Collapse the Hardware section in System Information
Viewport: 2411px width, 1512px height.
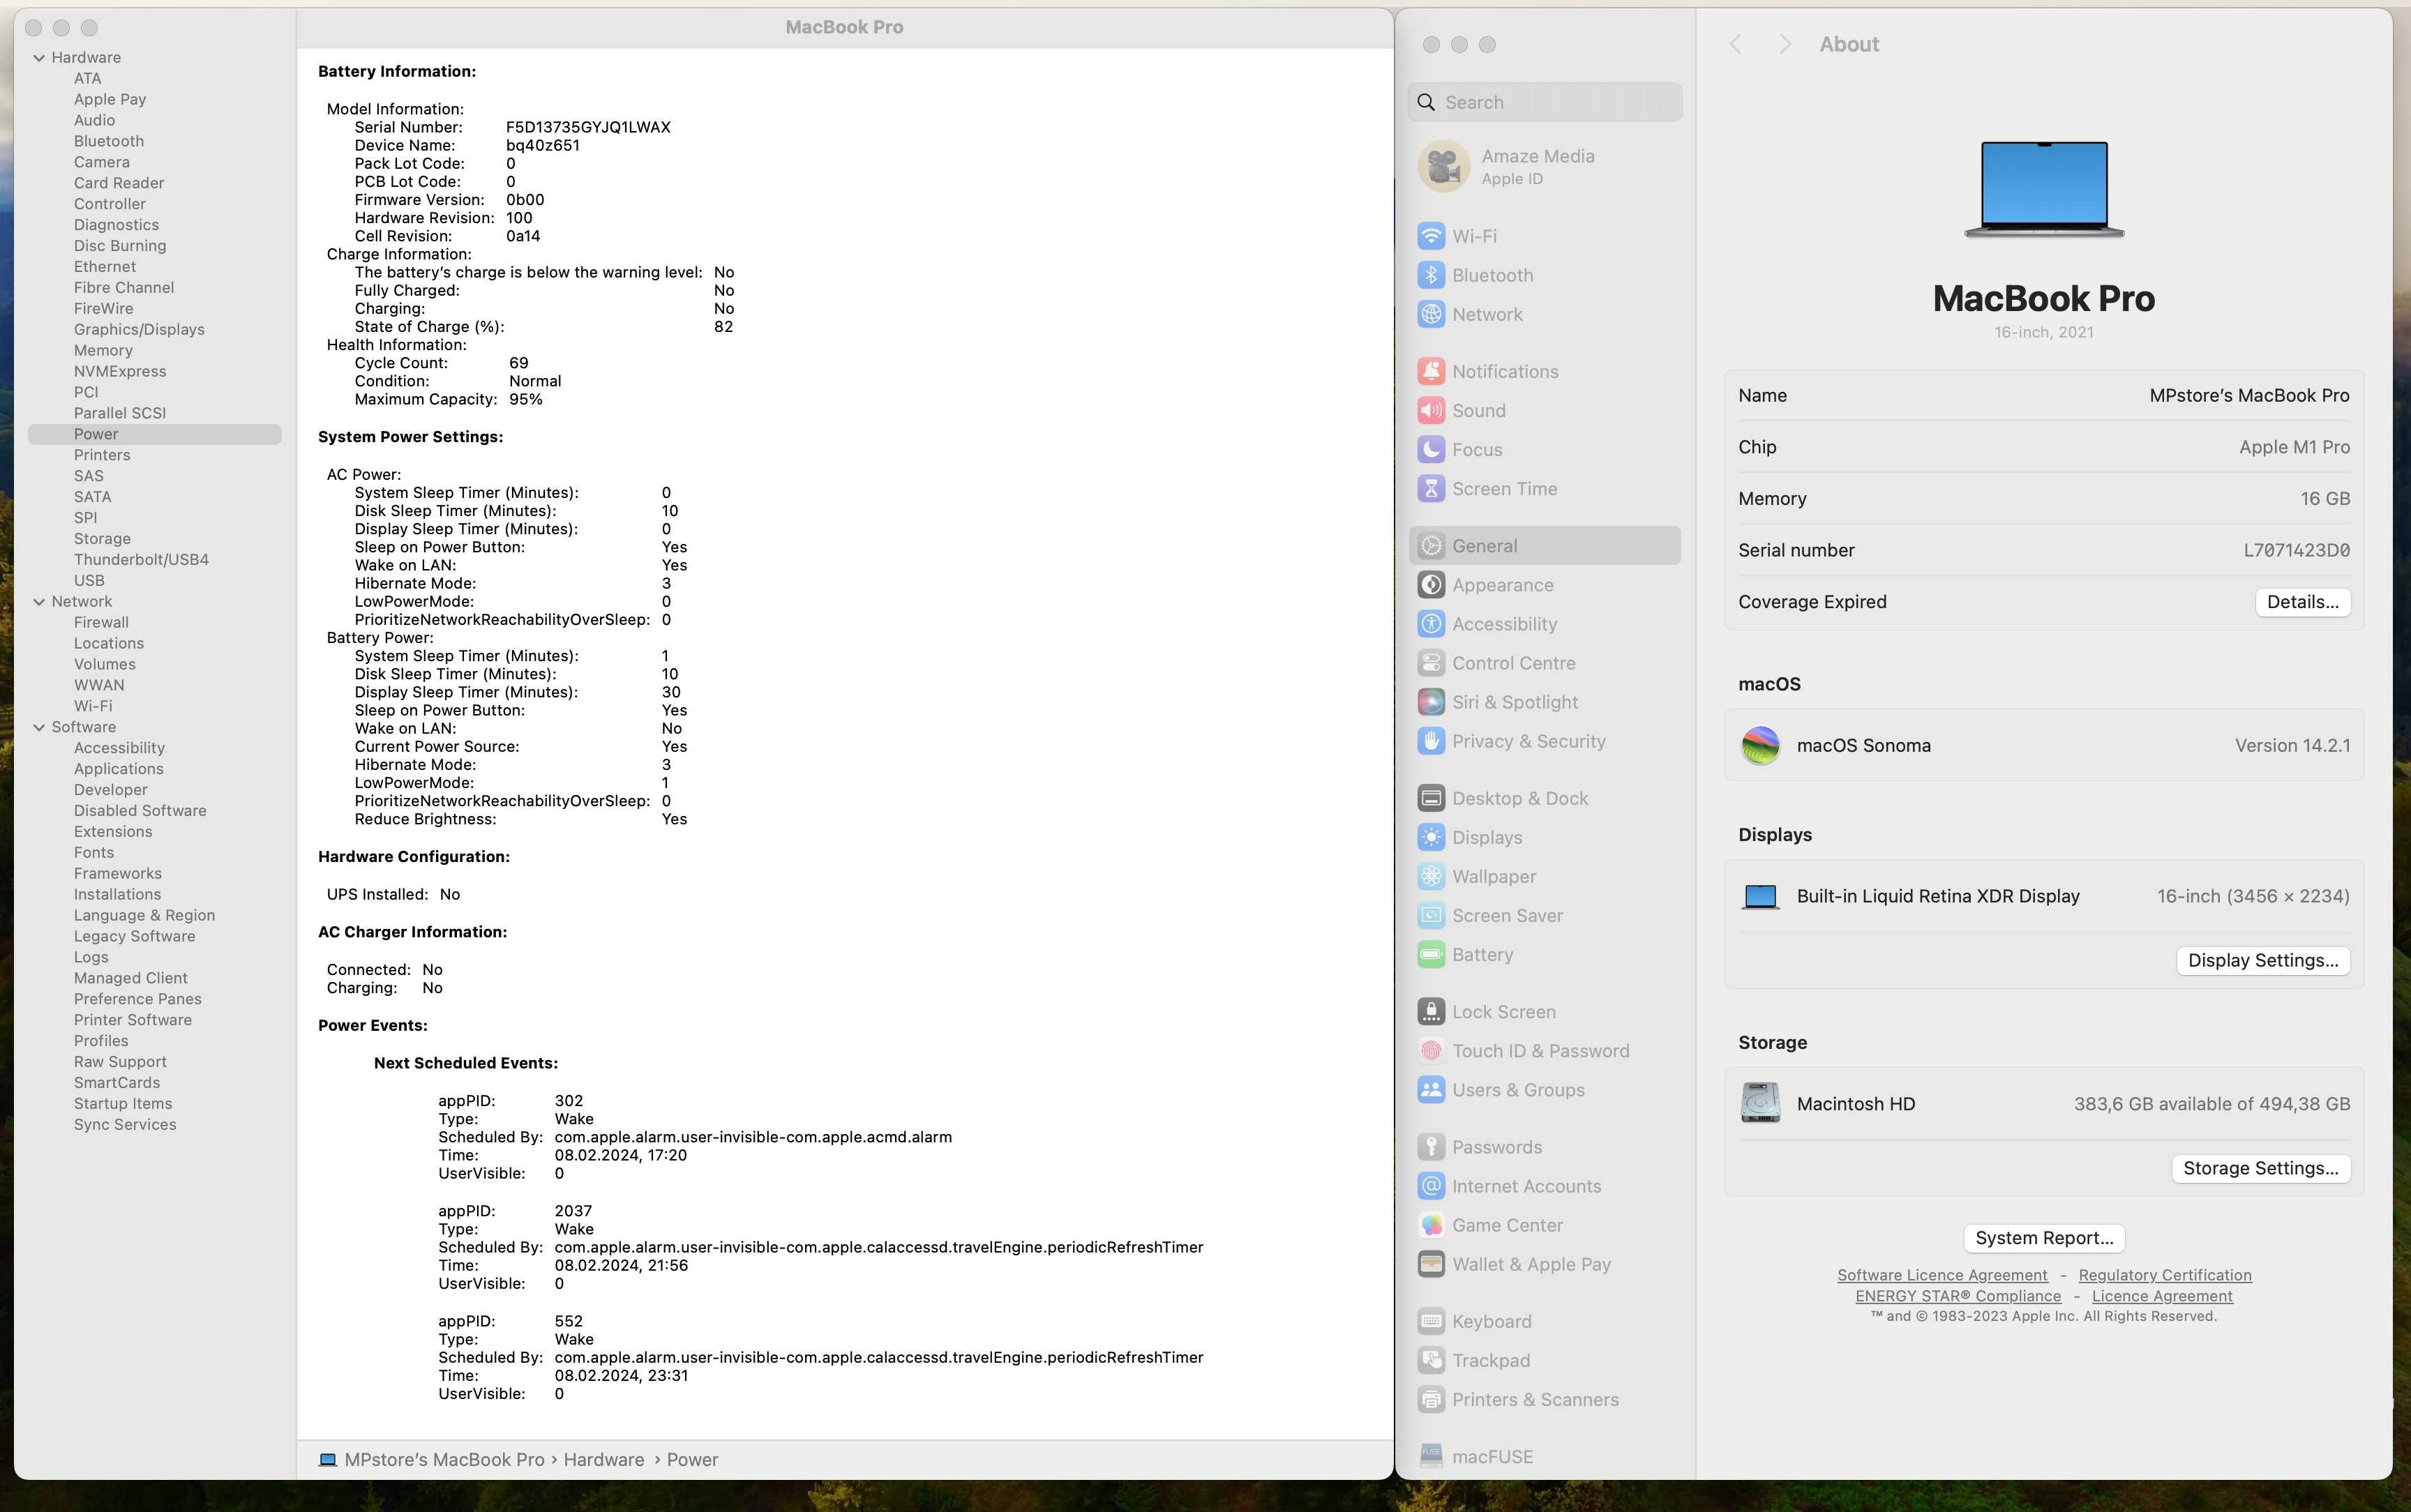39,58
